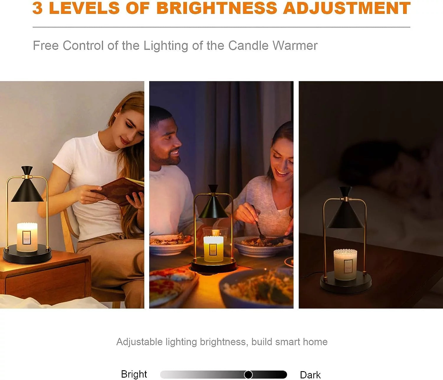Click the "Adjustable lighting brightness, build smart home" caption
443x380 pixels.
[x=222, y=342]
